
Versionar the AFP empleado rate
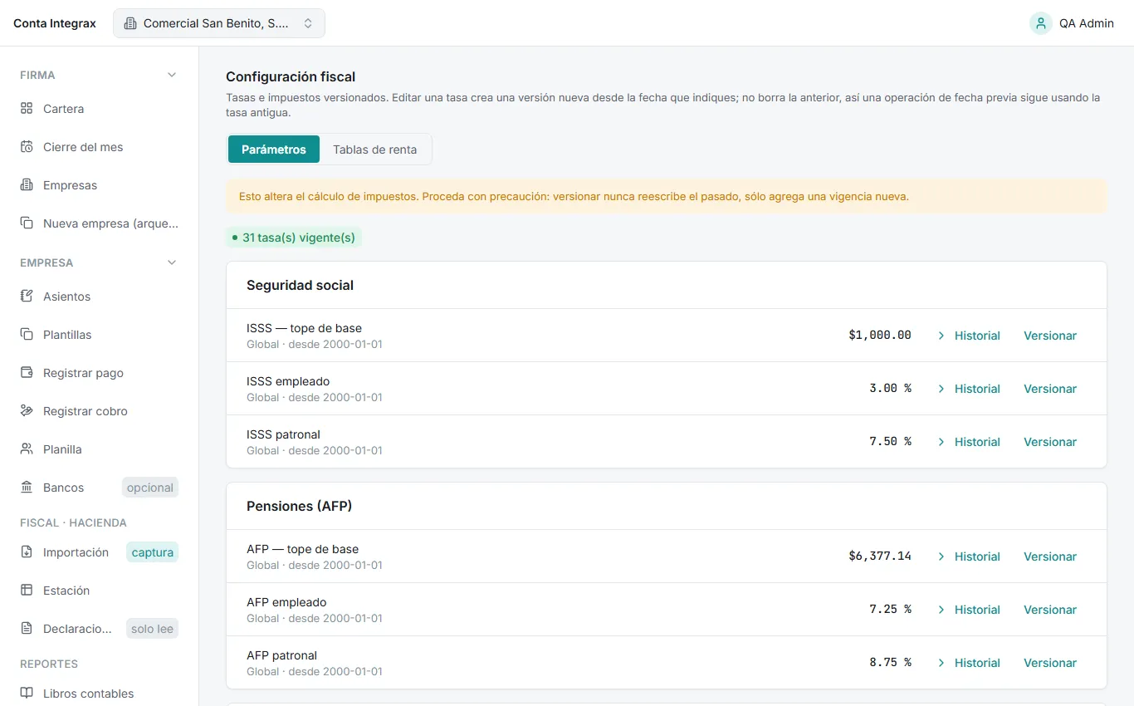click(x=1050, y=610)
